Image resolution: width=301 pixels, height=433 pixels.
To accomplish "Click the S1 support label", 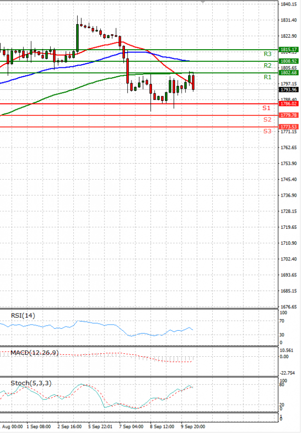I will coord(266,108).
